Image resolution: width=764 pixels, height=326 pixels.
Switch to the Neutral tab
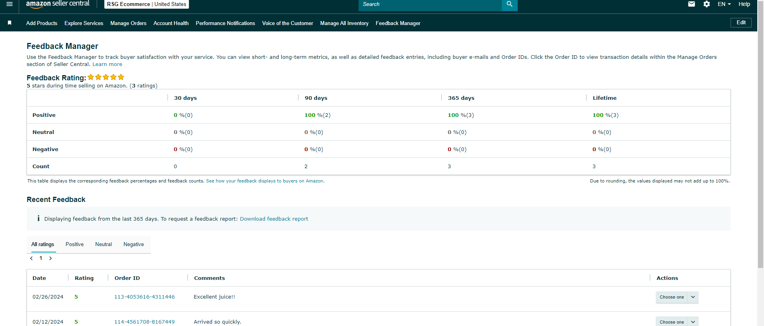pos(103,244)
